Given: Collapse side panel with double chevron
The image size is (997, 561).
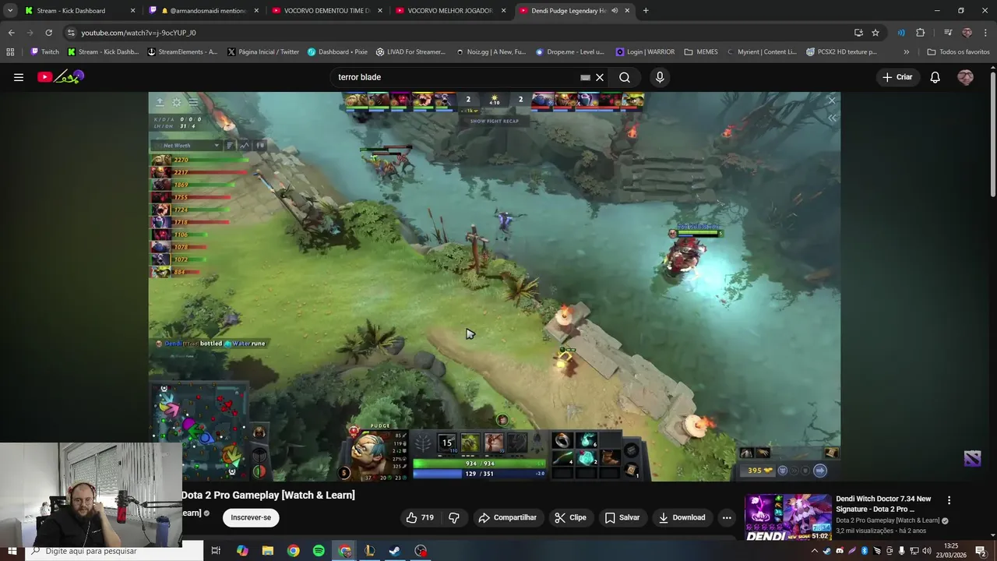Looking at the screenshot, I should (x=832, y=118).
